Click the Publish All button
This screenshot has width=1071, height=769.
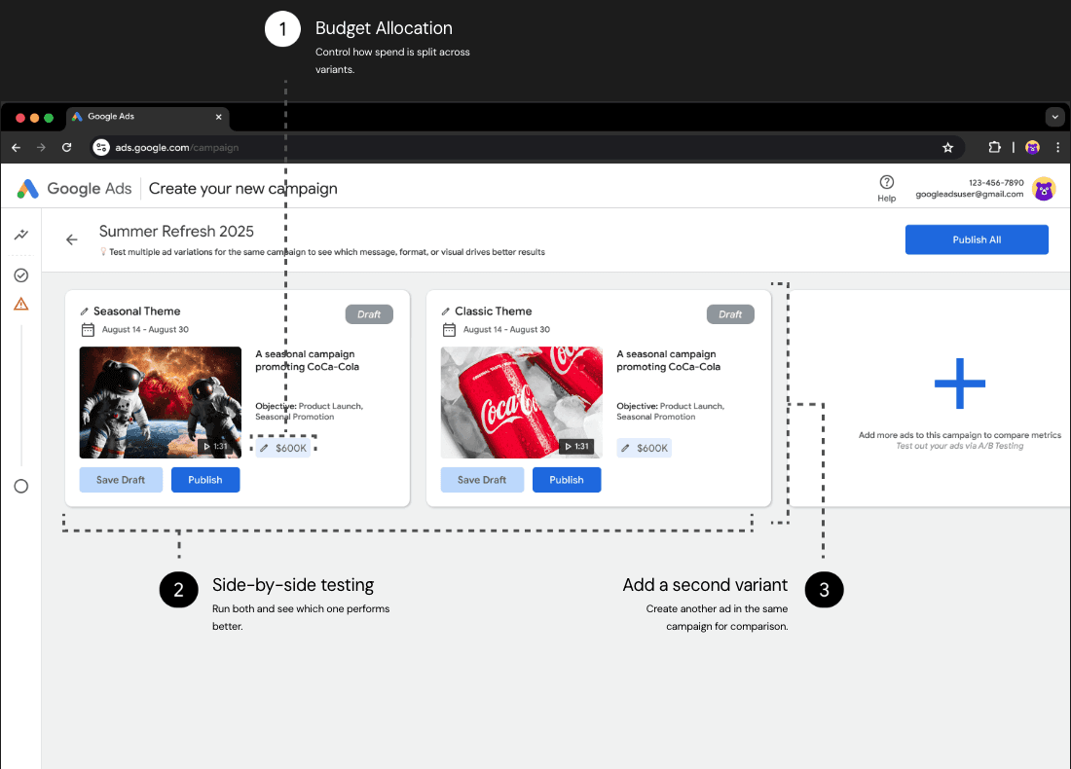977,239
